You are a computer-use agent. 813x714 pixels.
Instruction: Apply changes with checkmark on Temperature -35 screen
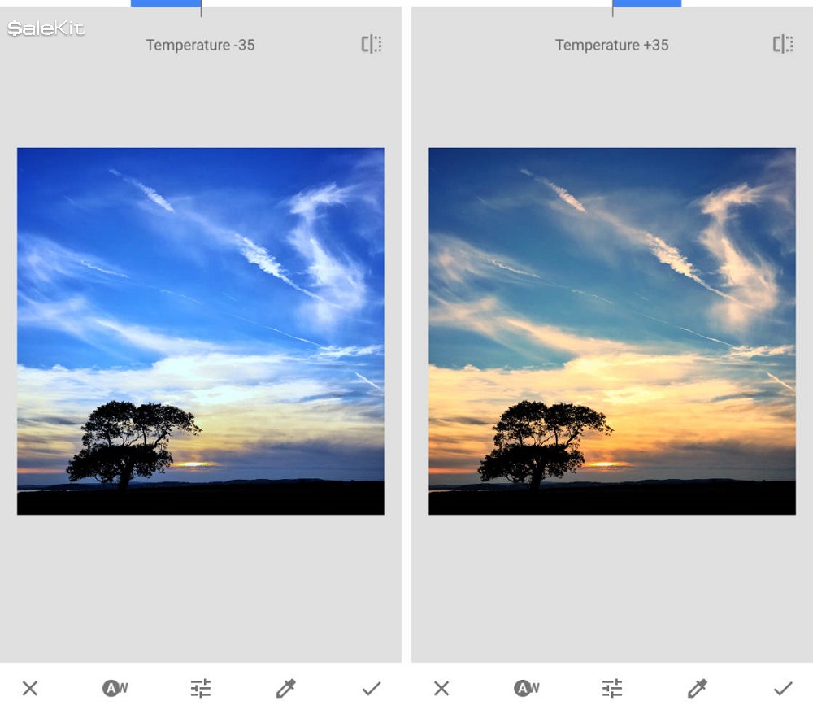[x=372, y=688]
